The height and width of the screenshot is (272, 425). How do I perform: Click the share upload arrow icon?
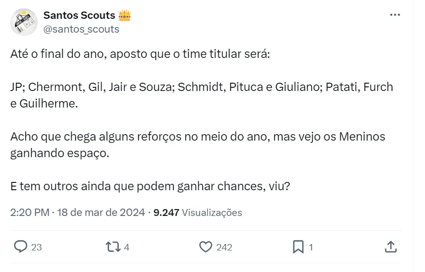390,247
